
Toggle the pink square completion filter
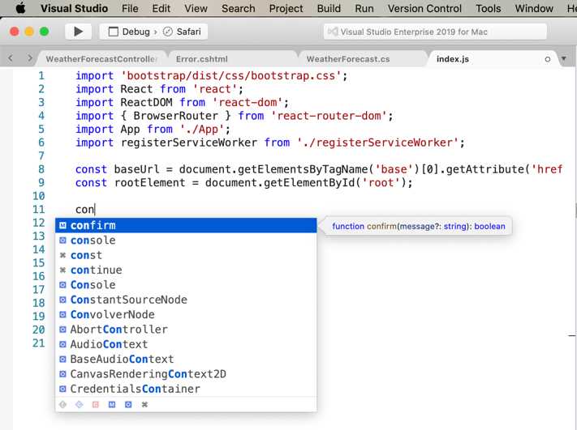pyautogui.click(x=96, y=404)
